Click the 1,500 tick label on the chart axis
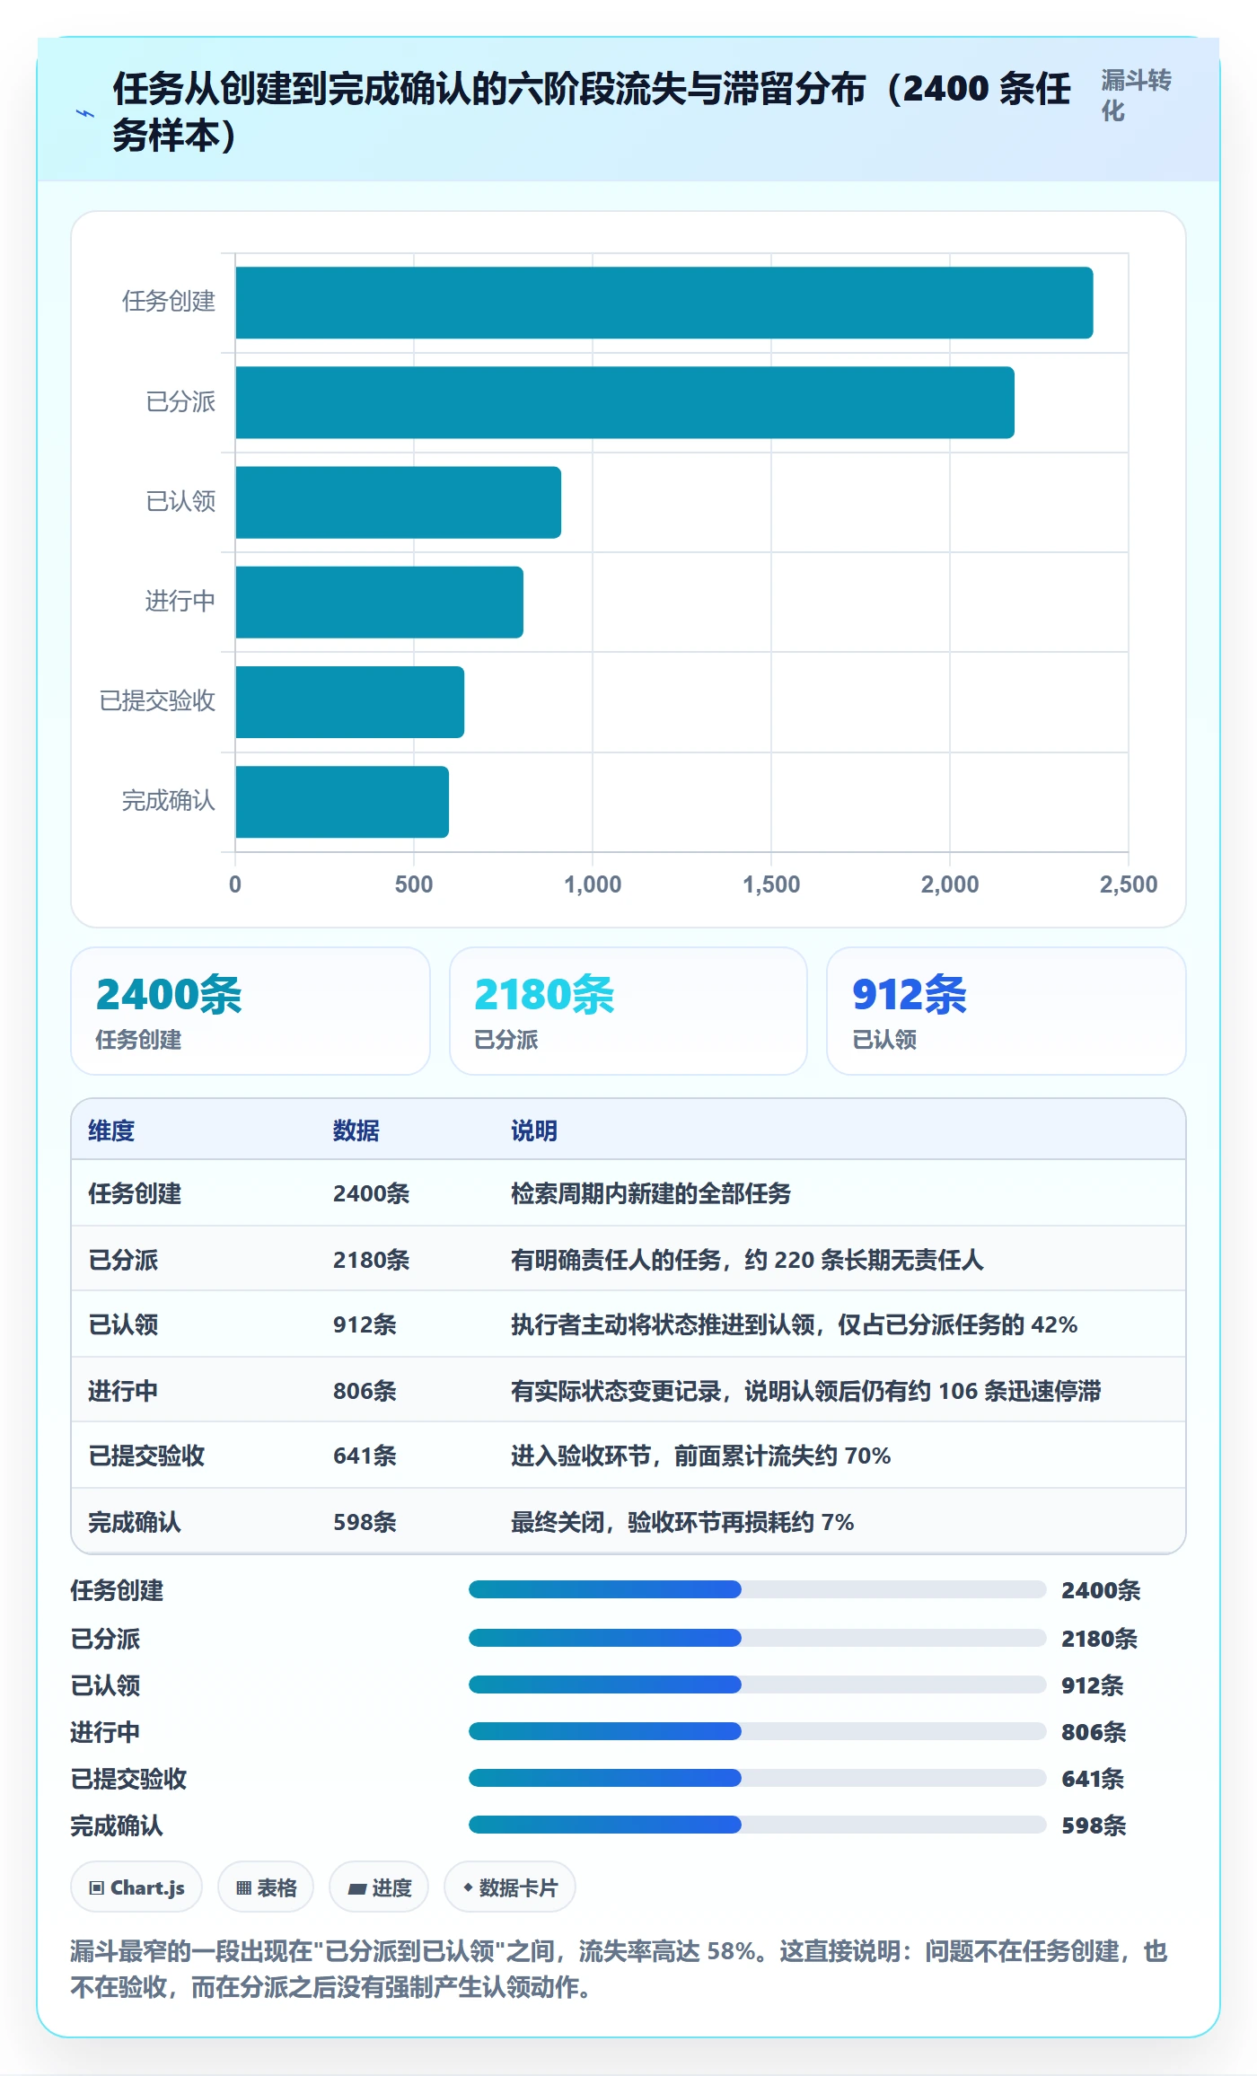Screen dimensions: 1257x2076 click(x=771, y=884)
